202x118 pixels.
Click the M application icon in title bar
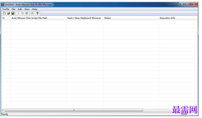pos(3,5)
